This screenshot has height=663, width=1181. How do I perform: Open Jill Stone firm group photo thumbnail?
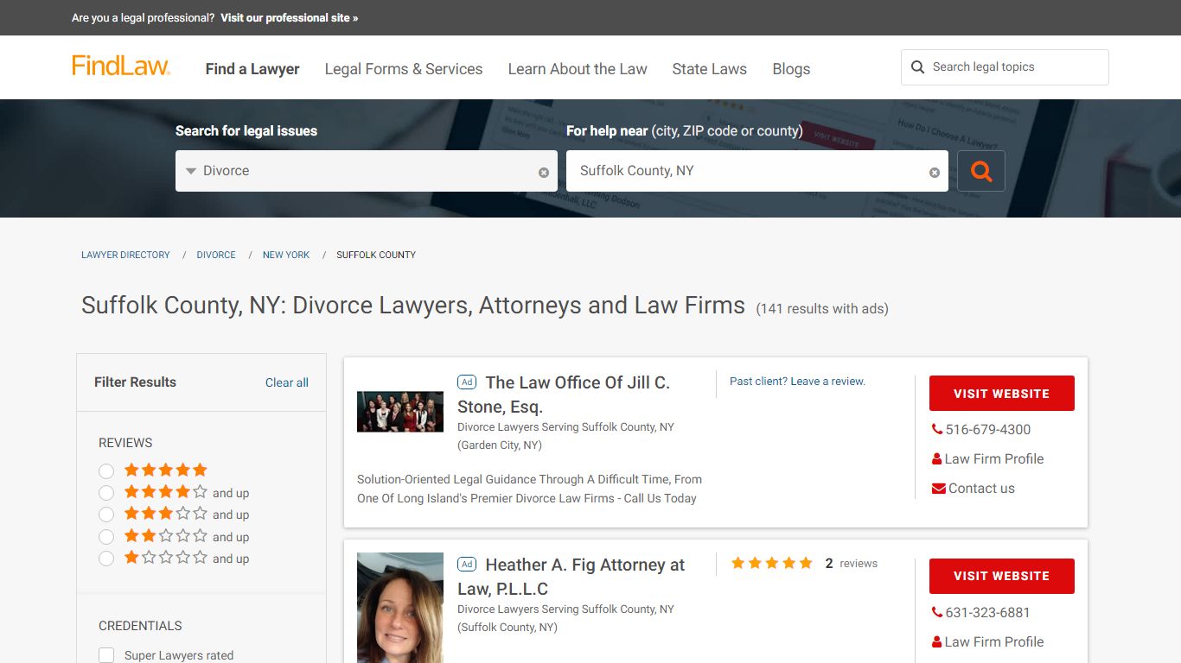pos(400,412)
